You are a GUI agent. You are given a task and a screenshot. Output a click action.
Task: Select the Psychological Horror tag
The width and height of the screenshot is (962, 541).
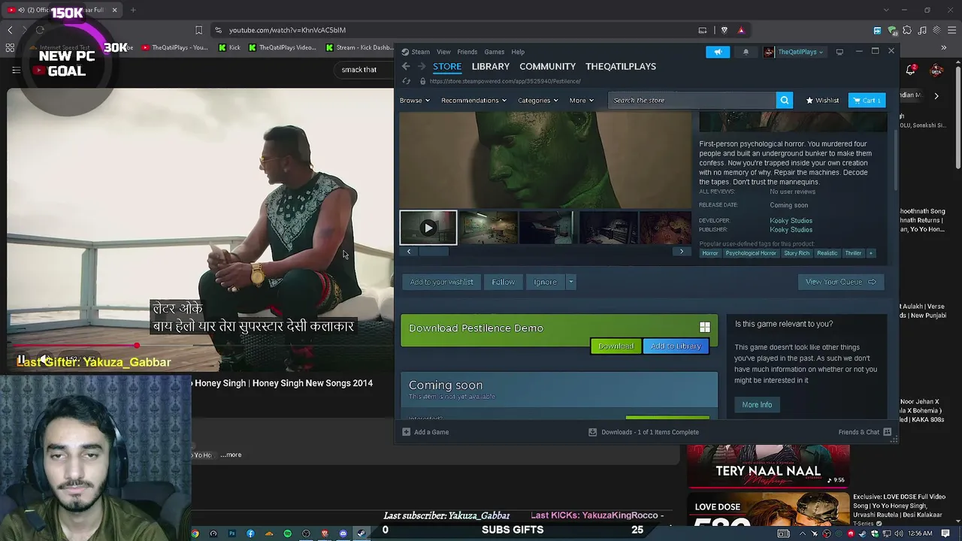(x=750, y=253)
